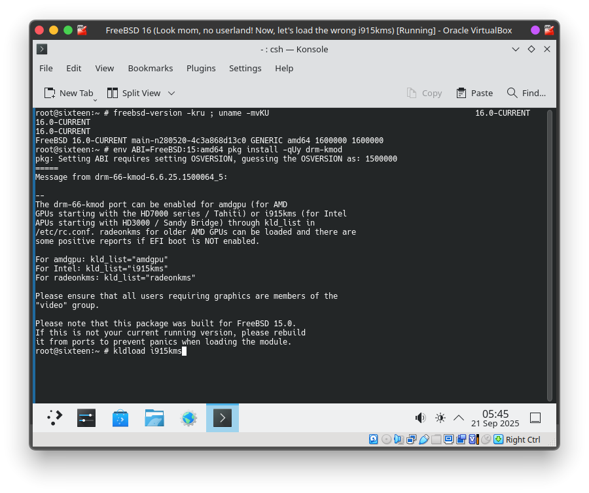
Task: Click the Konsole keep-below chevron button
Action: [x=516, y=49]
